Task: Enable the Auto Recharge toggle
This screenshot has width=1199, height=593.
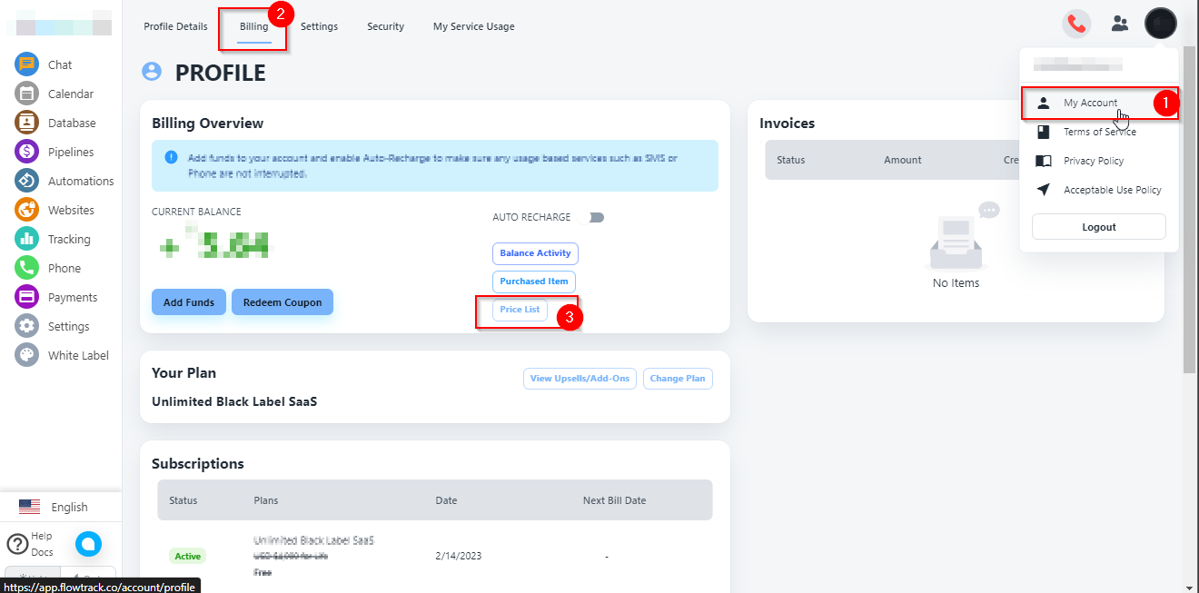Action: (x=596, y=217)
